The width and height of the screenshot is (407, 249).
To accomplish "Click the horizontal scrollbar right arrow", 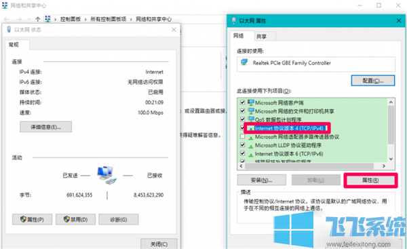I will [x=384, y=166].
